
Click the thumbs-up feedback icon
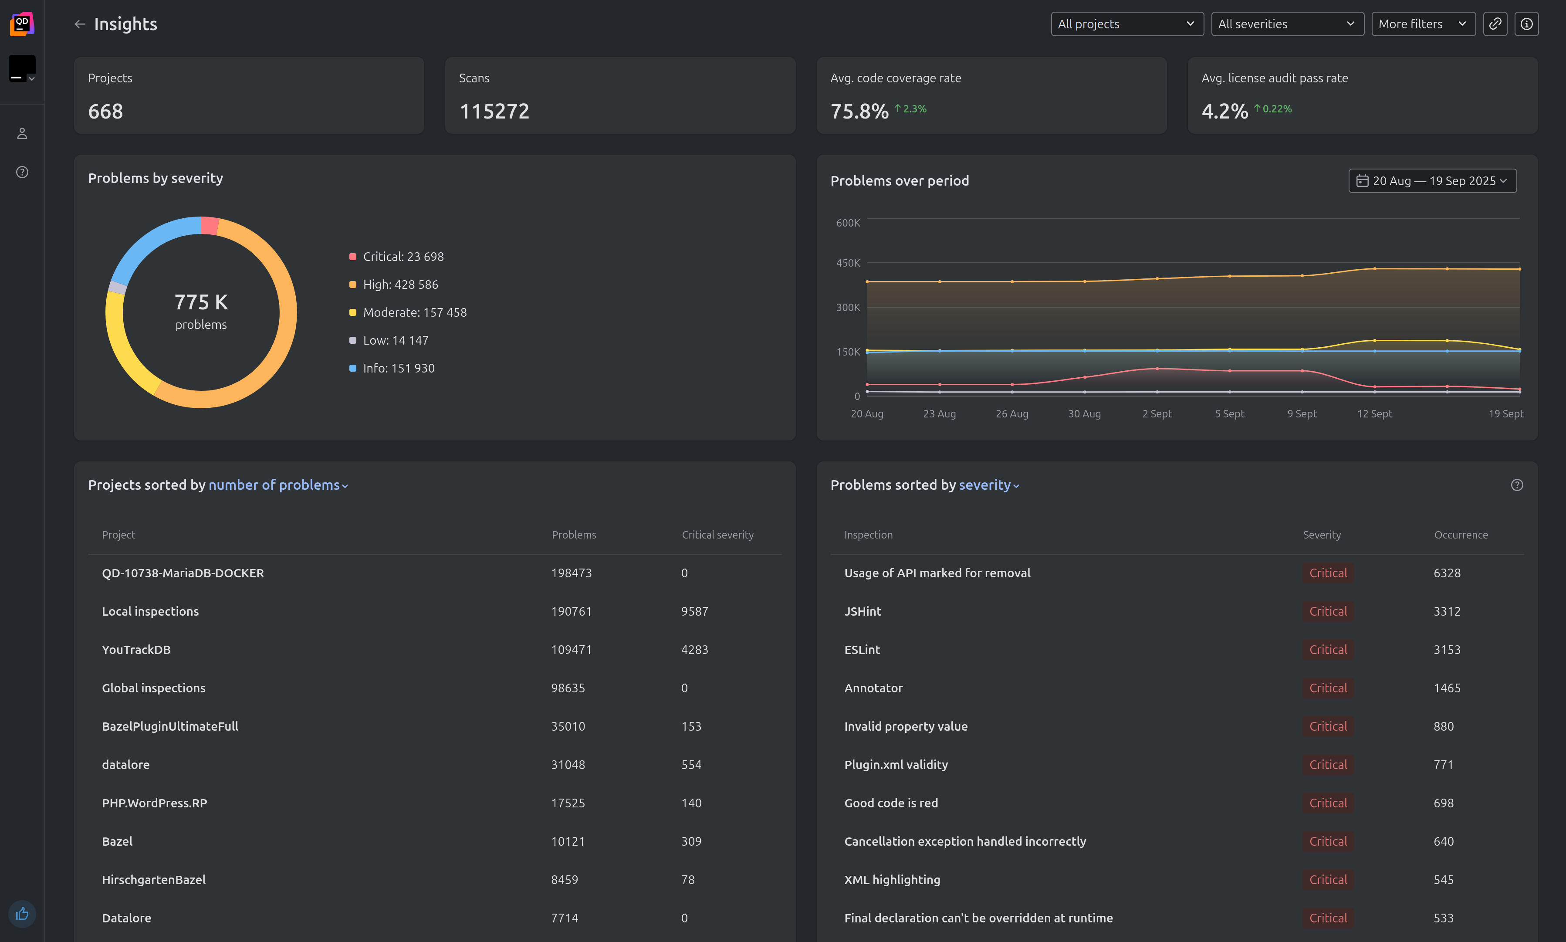click(x=22, y=913)
